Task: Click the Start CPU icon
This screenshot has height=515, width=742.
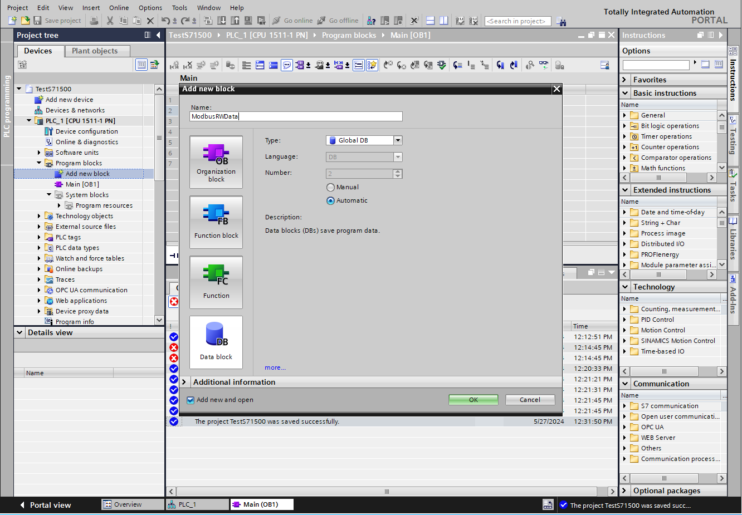Action: pyautogui.click(x=384, y=21)
